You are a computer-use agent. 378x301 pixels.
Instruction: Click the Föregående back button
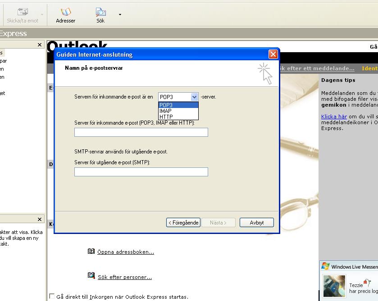[x=183, y=223]
